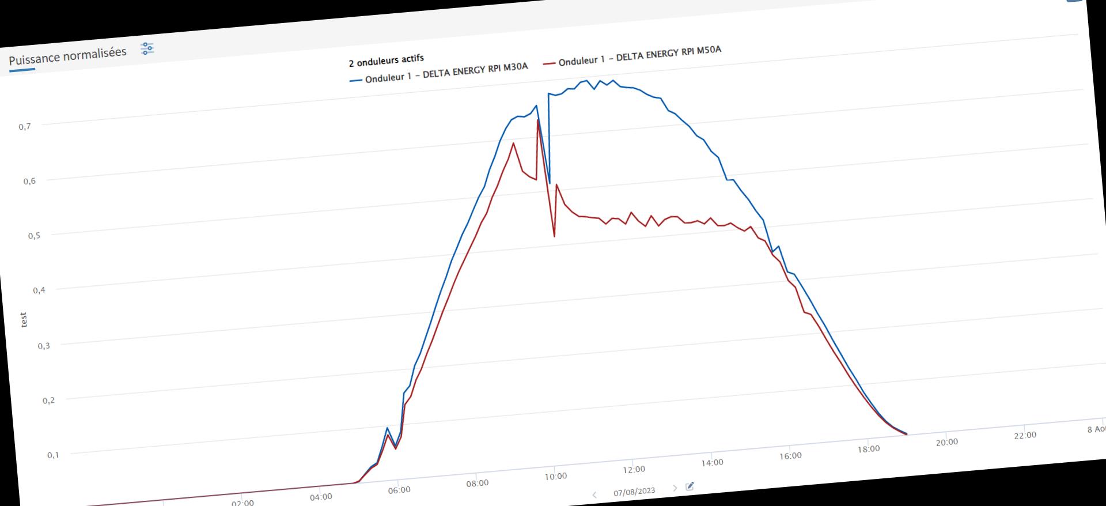Select the 10:00 x-axis label
Screen dimensions: 1106x506
(x=556, y=476)
